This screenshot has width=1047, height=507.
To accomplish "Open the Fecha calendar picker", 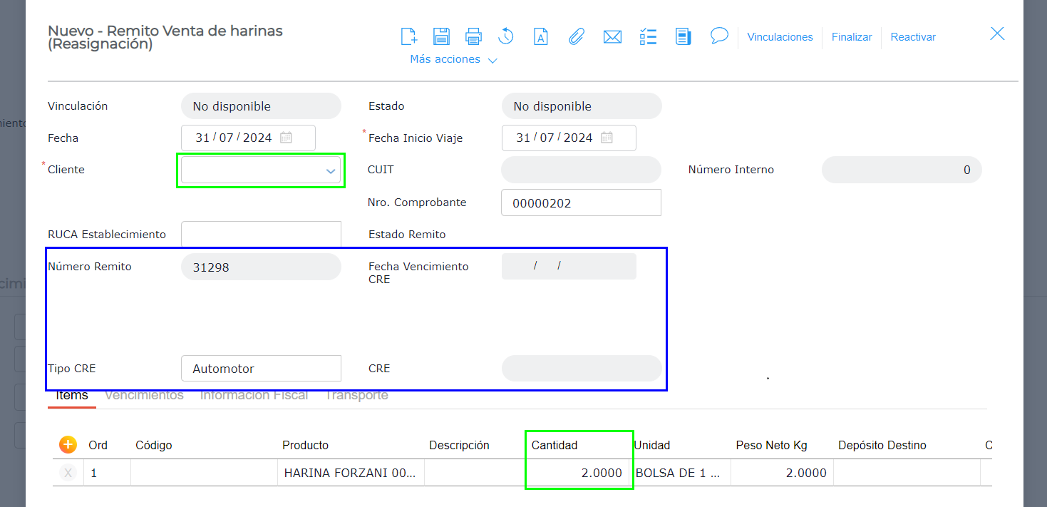I will [286, 138].
